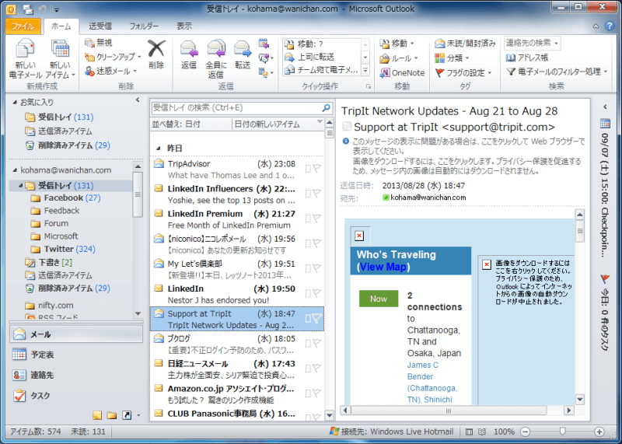Switch to the 表示 tab
The height and width of the screenshot is (444, 622).
pos(184,26)
